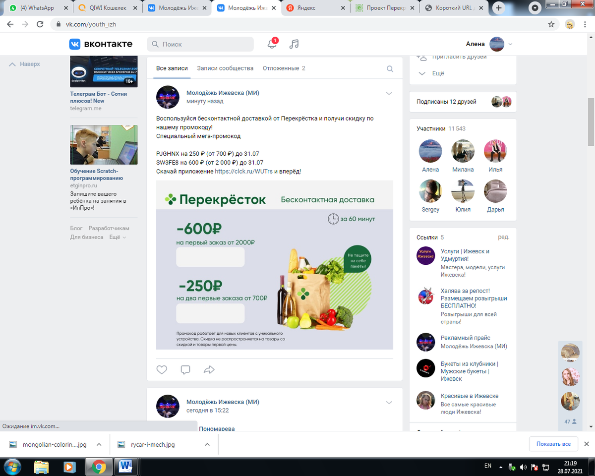Click Показать все downloads button

(553, 444)
